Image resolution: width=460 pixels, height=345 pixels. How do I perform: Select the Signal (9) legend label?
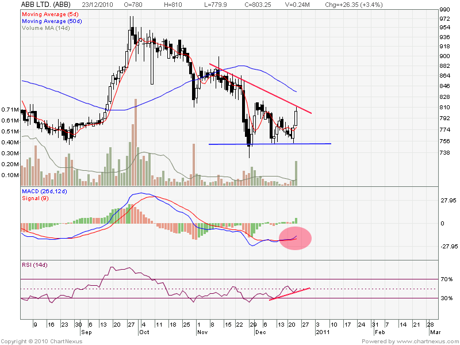click(34, 198)
